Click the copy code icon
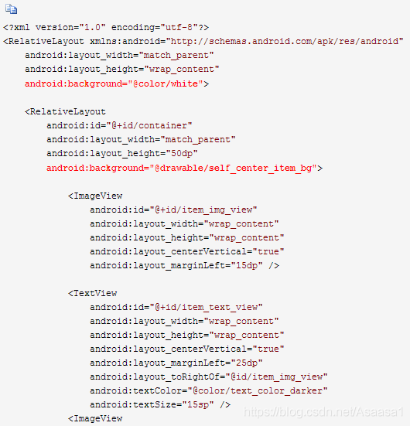 click(11, 9)
